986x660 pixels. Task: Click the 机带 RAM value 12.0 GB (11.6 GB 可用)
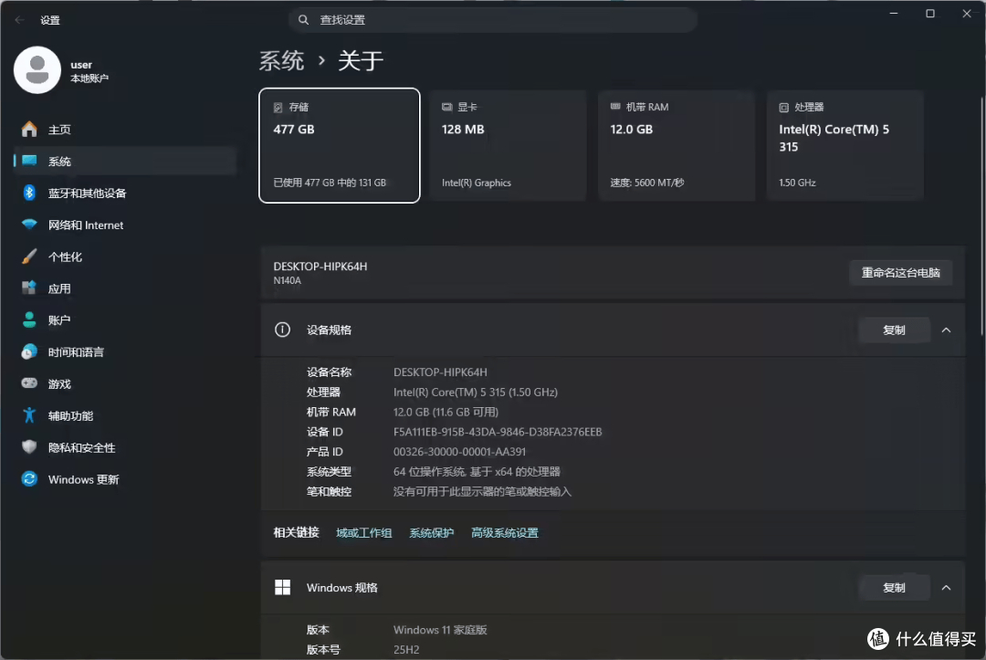tap(446, 412)
